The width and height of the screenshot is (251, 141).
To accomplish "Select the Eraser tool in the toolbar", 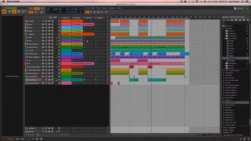I will [x=98, y=12].
